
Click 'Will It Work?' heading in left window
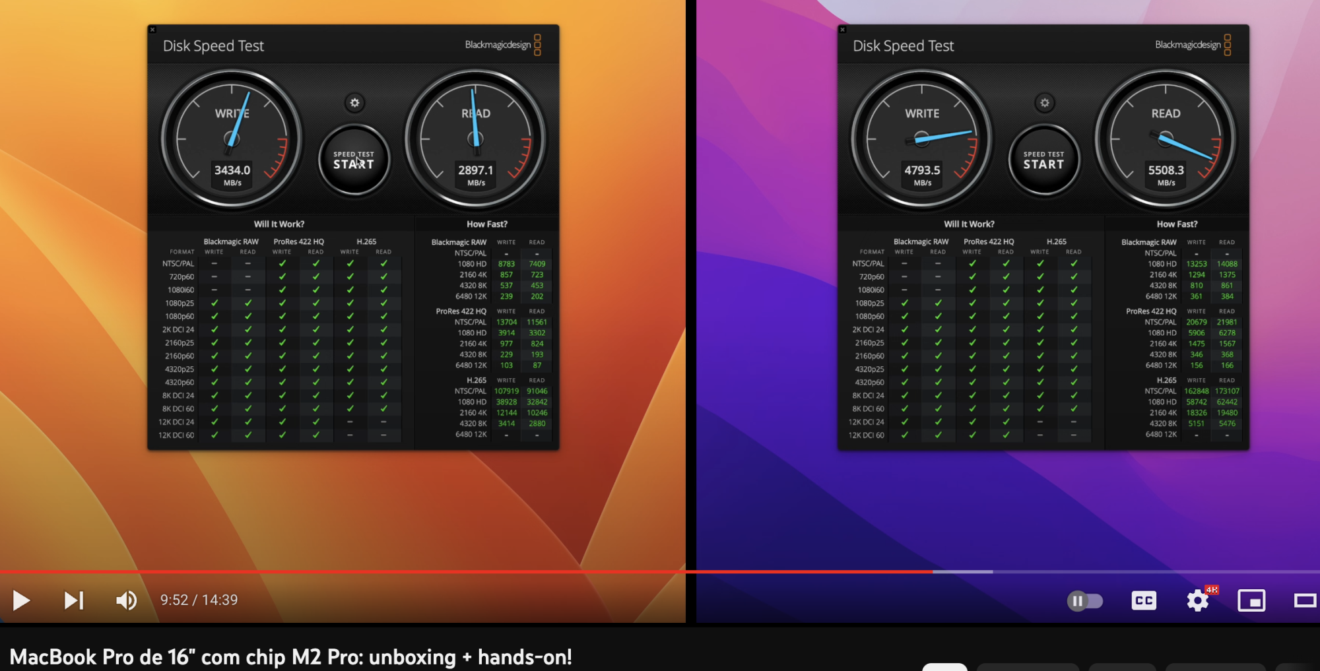coord(279,224)
